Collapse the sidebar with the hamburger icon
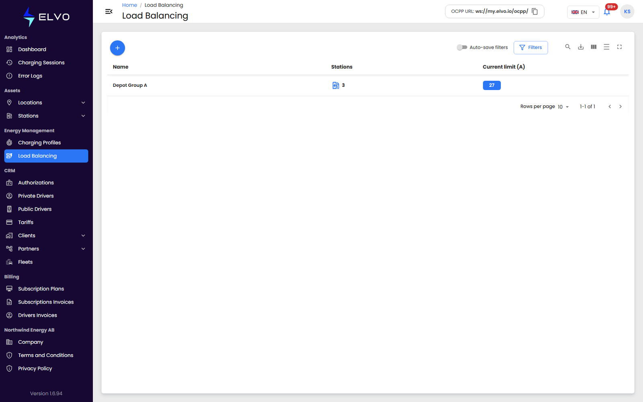The width and height of the screenshot is (643, 402). pos(109,12)
